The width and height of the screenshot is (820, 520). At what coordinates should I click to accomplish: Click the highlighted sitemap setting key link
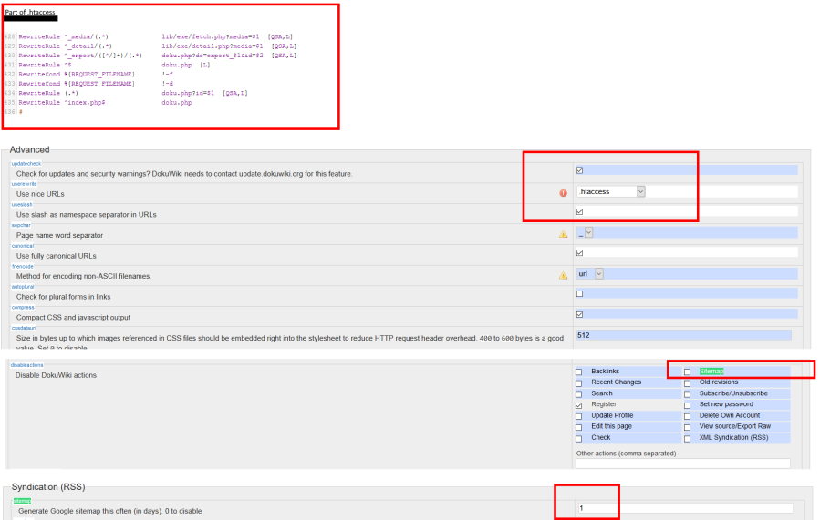(22, 501)
